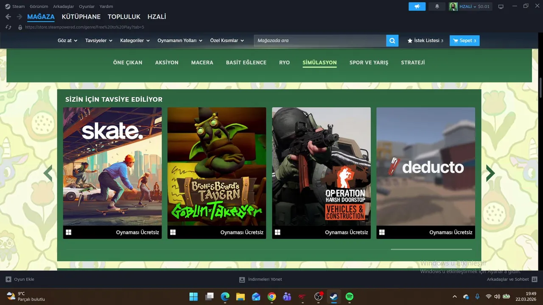Open Spotify from the taskbar
Viewport: 543px width, 305px height.
pos(350,297)
